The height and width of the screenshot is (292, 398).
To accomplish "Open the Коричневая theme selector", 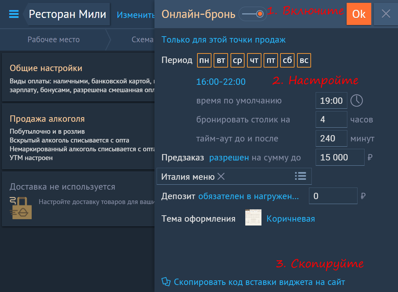I will click(290, 219).
